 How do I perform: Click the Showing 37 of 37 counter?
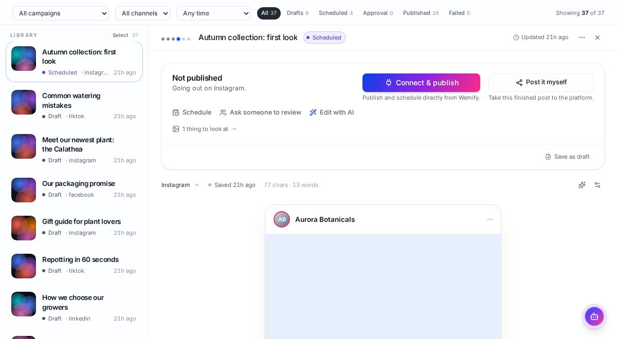pos(580,13)
